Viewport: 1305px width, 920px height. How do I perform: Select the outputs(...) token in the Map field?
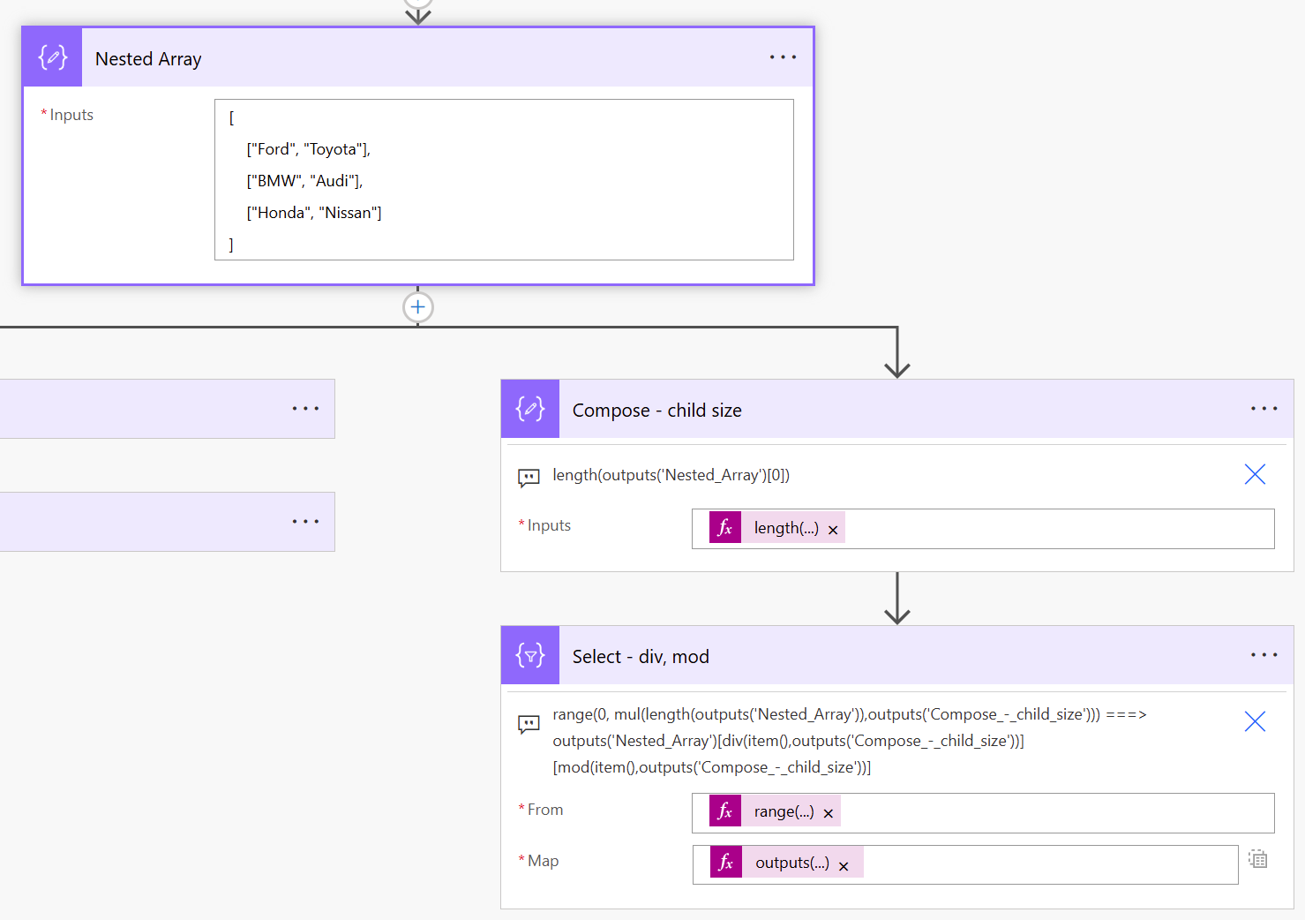pos(792,862)
